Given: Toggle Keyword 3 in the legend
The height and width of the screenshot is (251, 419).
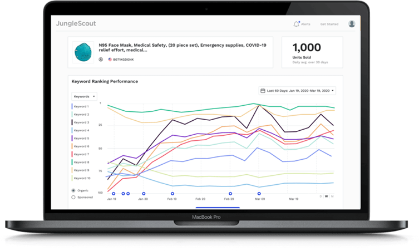Looking at the screenshot, I should [x=81, y=122].
